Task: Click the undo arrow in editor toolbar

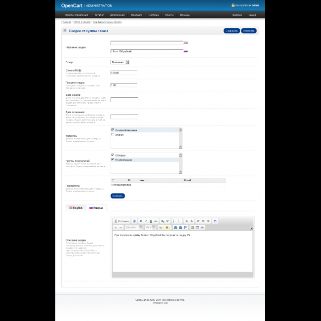Action: coord(116,227)
